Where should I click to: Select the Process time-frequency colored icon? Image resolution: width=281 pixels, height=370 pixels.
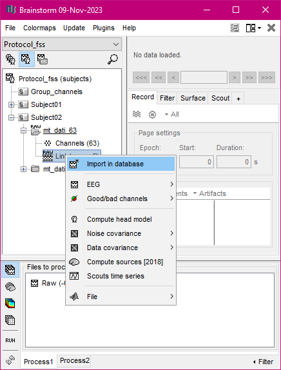click(x=10, y=304)
